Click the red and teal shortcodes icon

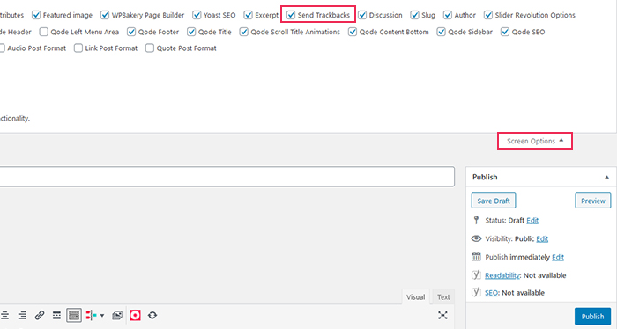tap(92, 315)
